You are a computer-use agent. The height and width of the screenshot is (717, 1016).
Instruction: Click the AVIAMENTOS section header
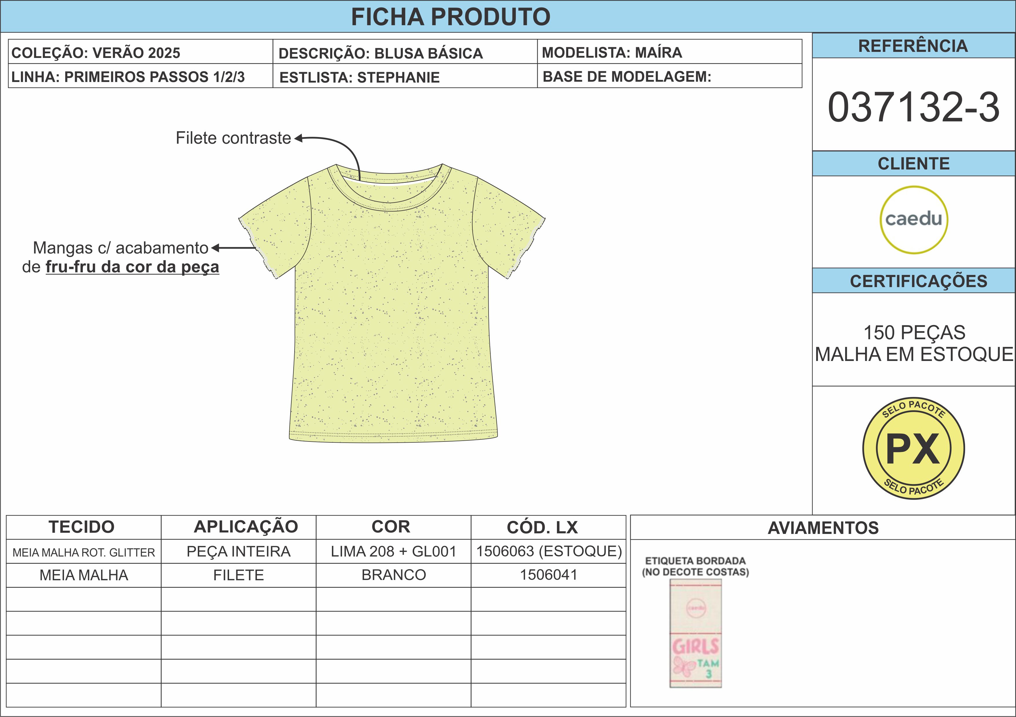(x=823, y=528)
